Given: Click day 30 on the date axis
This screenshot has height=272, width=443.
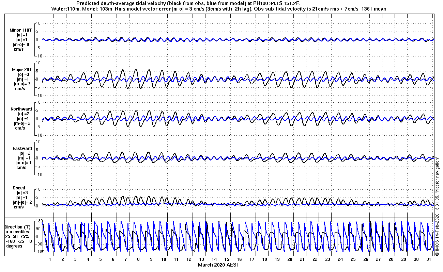Looking at the screenshot, I should point(416,259).
